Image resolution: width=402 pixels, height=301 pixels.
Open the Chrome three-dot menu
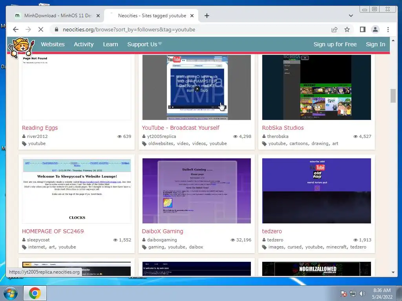(x=388, y=29)
